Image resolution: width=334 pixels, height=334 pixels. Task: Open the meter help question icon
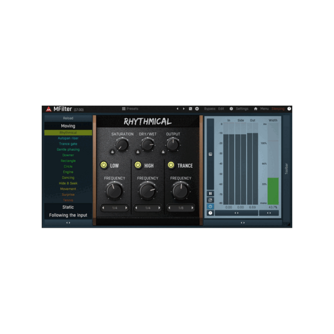[210, 213]
